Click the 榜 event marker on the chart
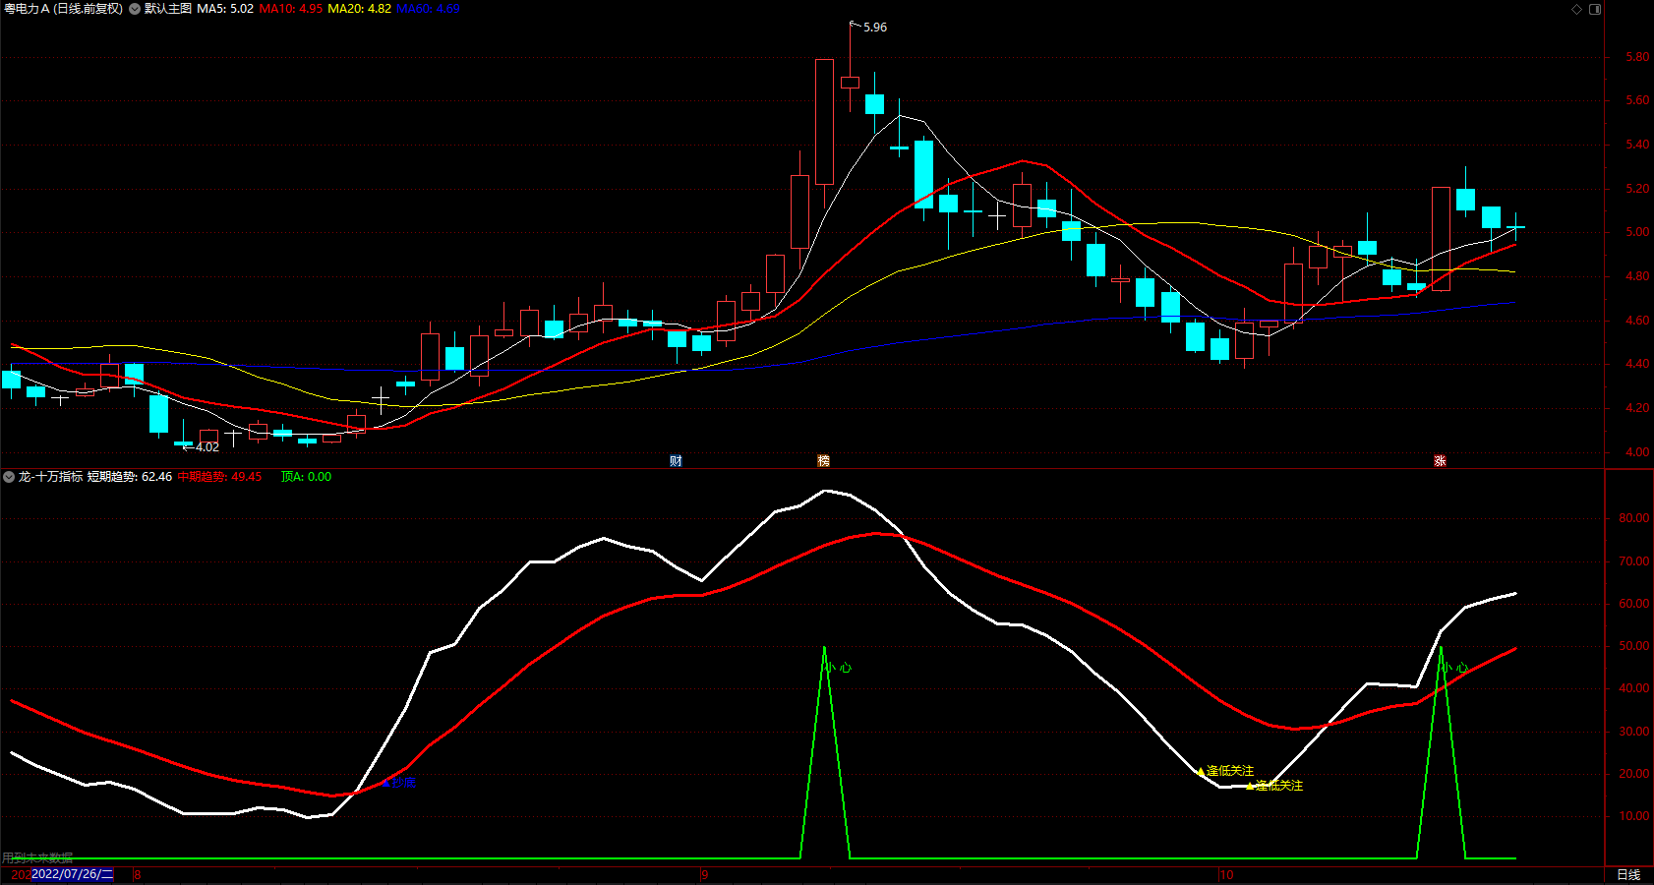1654x885 pixels. [x=824, y=461]
